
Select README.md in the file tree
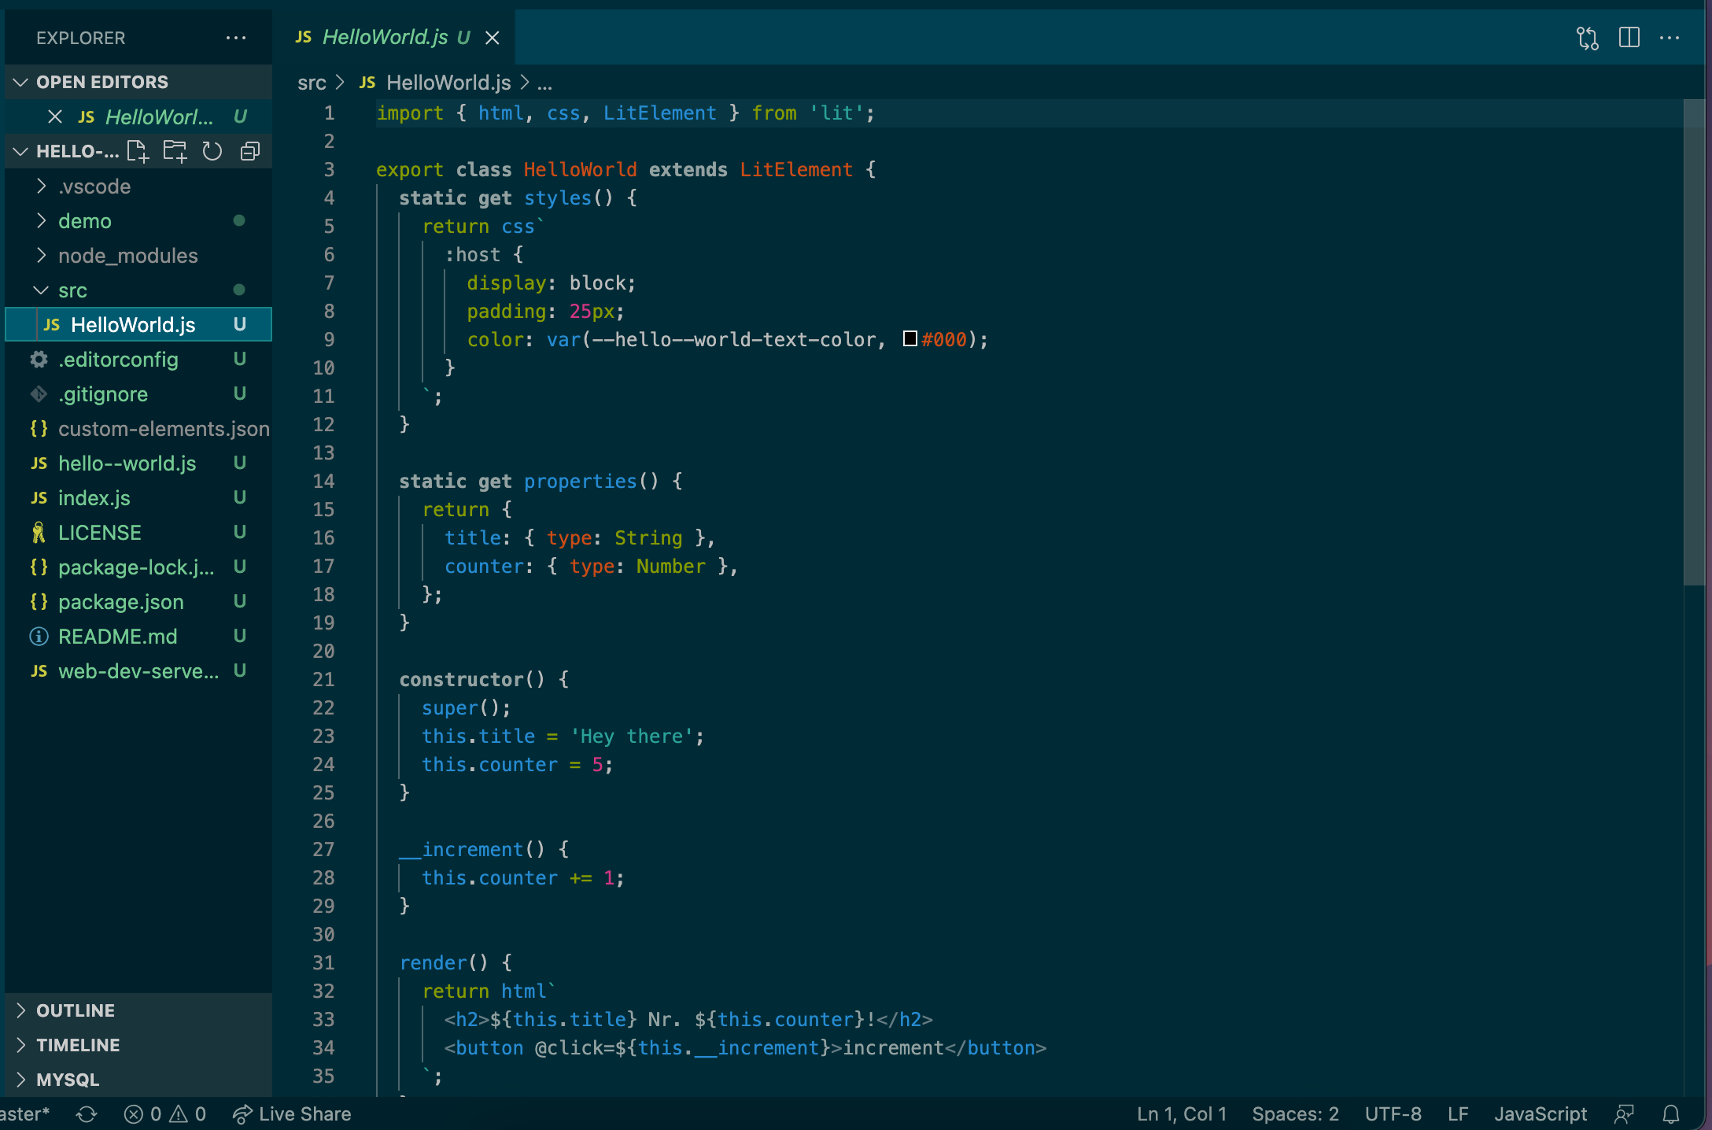119,636
